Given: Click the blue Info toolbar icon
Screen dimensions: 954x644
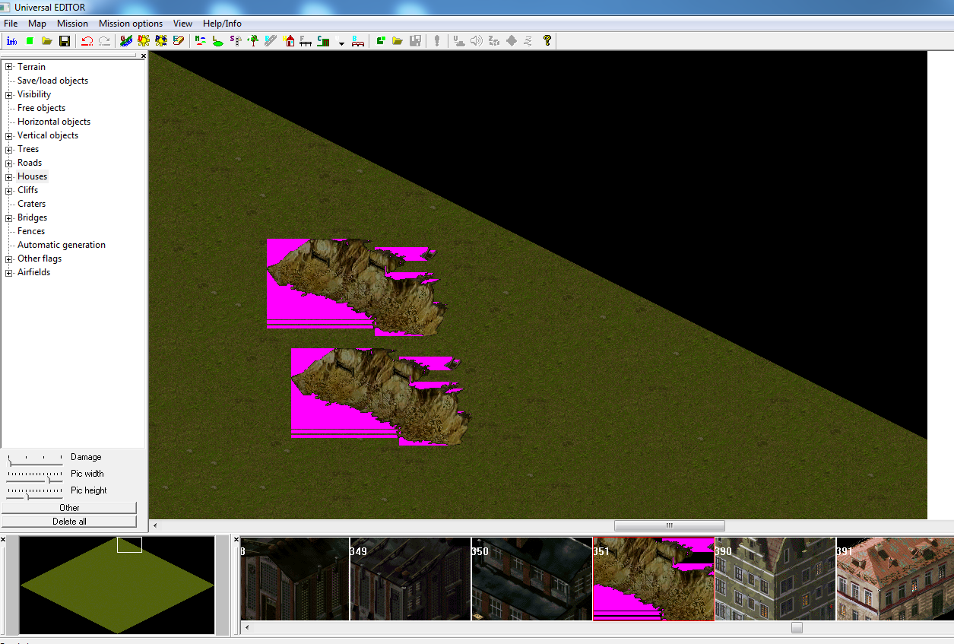Looking at the screenshot, I should click(11, 41).
